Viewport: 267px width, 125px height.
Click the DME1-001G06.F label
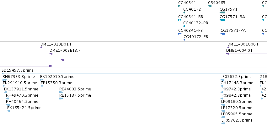pos(243,44)
